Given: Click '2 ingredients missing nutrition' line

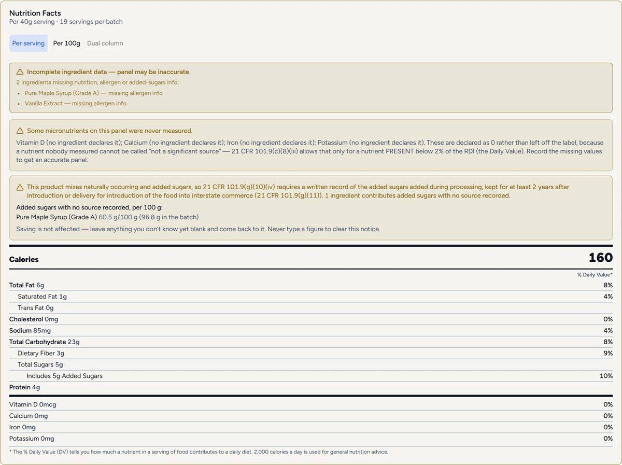Looking at the screenshot, I should point(97,82).
